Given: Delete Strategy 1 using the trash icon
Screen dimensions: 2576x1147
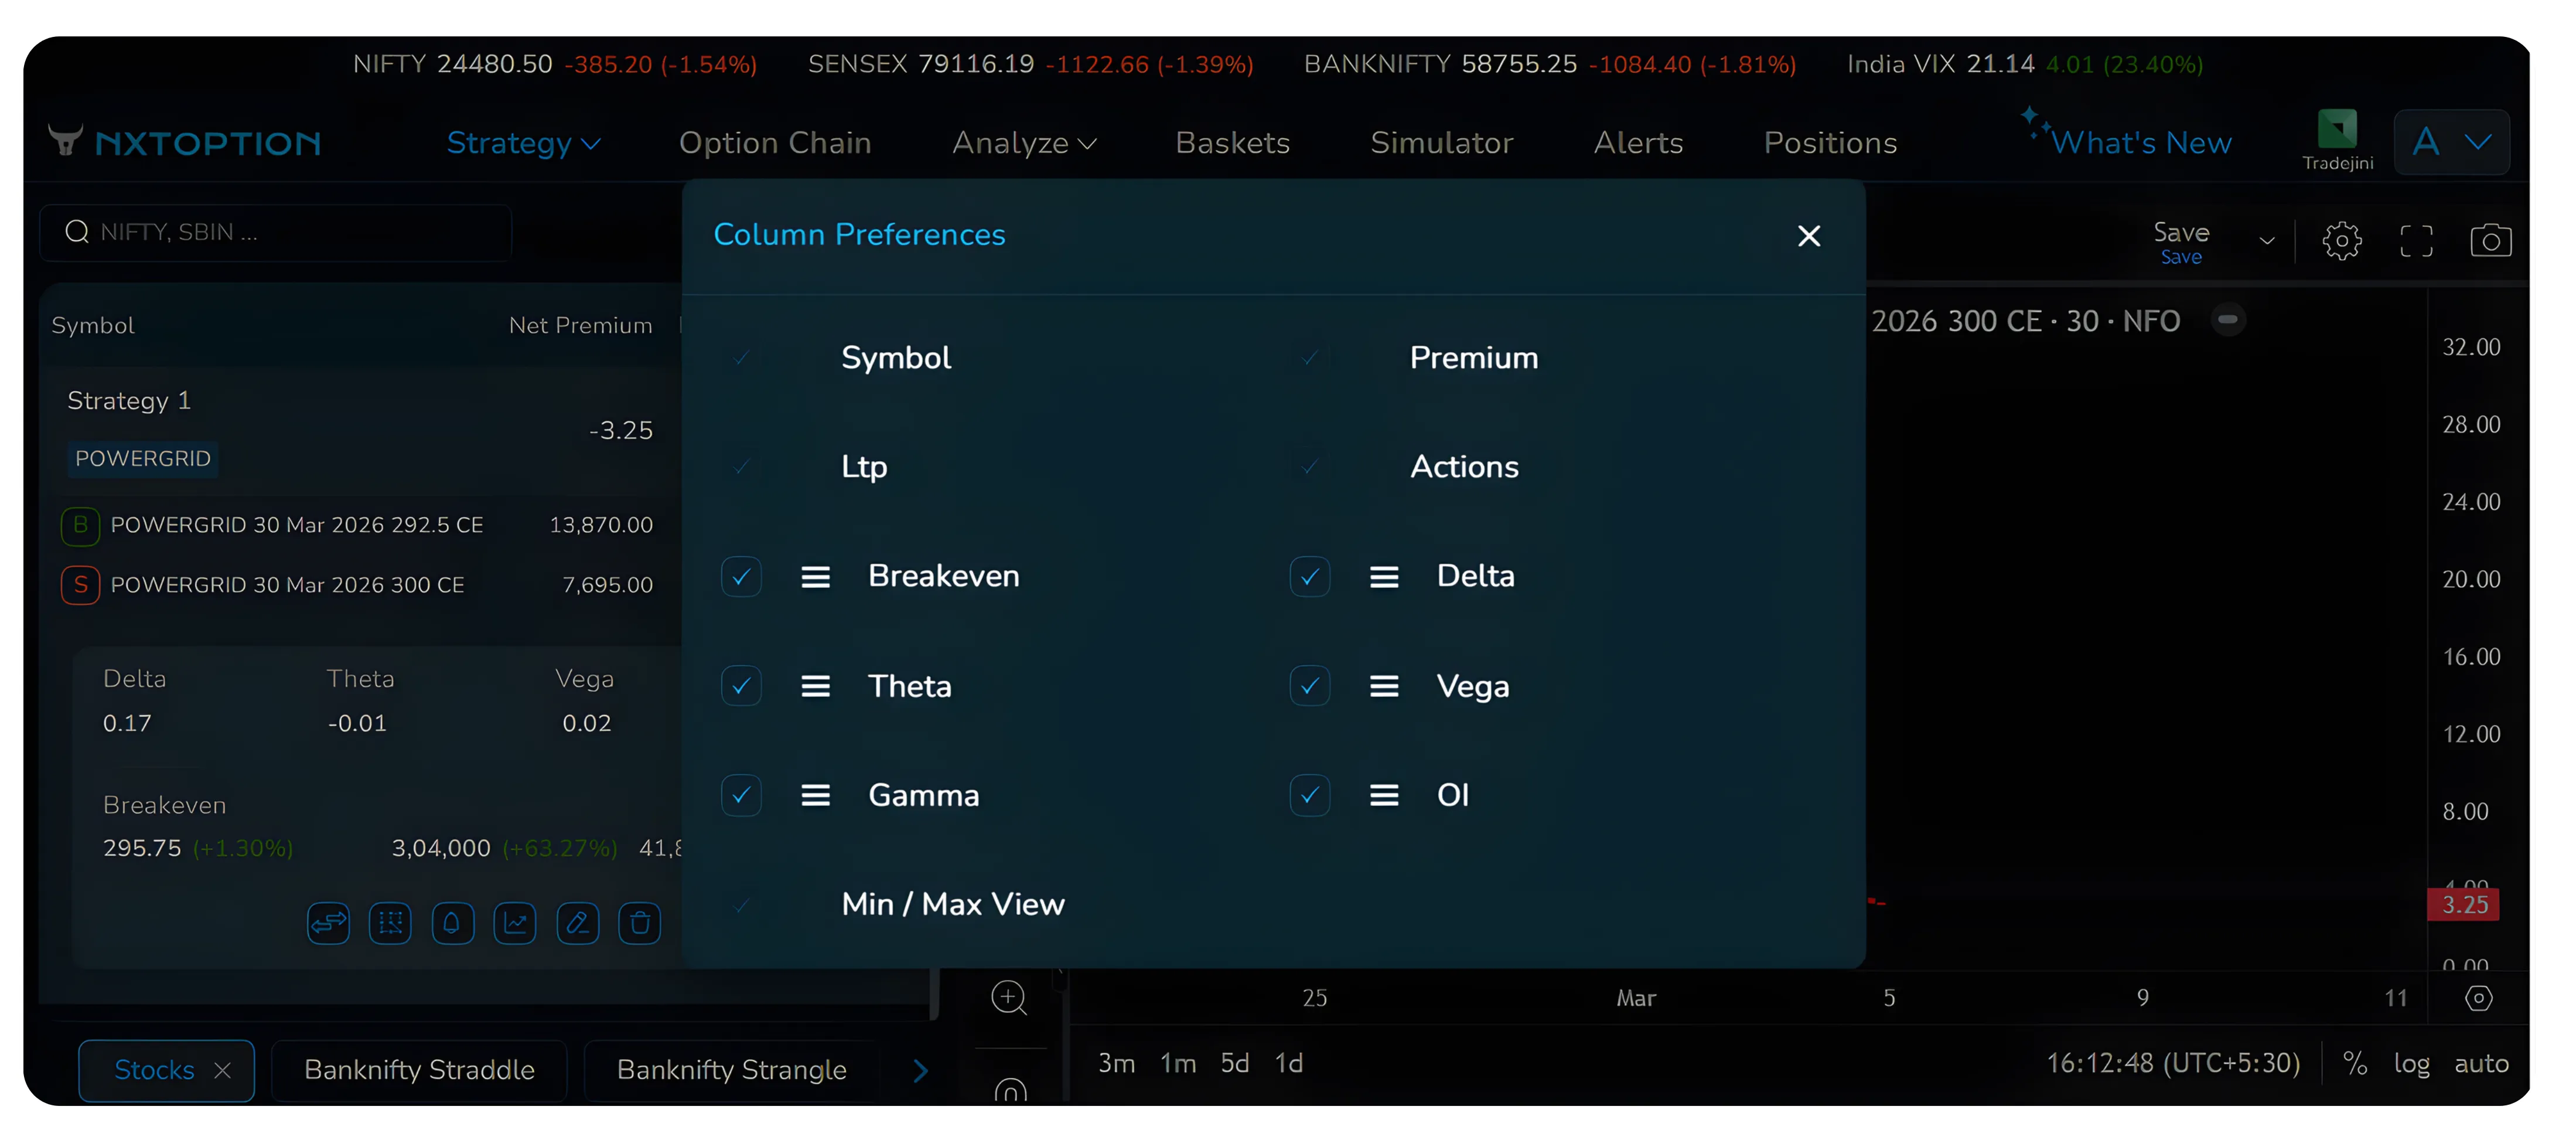Looking at the screenshot, I should [x=640, y=923].
